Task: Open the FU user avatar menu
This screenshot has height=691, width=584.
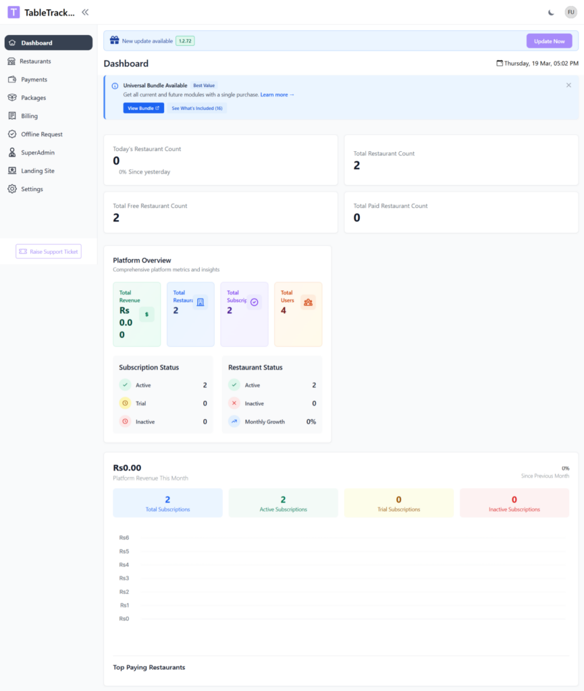Action: (570, 12)
